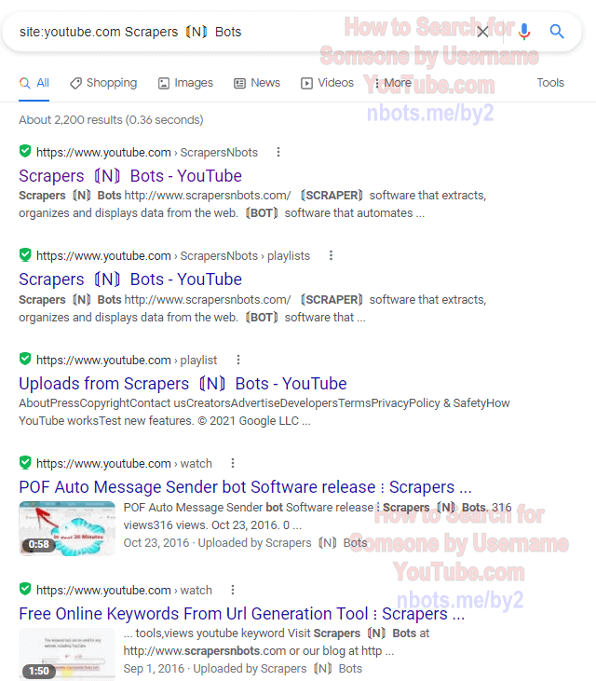The width and height of the screenshot is (596, 681).
Task: Open Uploads from Scrapers Bots link
Action: point(183,384)
